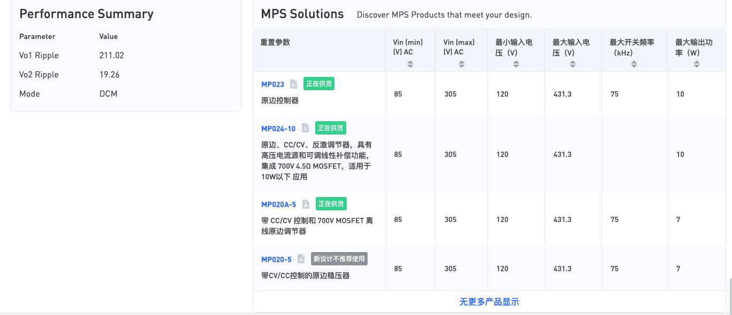Sort by 最大输入电压 (V) column
This screenshot has height=315, width=732.
point(573,64)
